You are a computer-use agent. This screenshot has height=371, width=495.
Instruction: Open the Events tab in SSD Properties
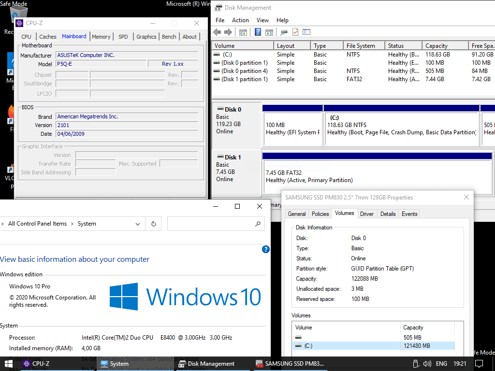click(409, 214)
